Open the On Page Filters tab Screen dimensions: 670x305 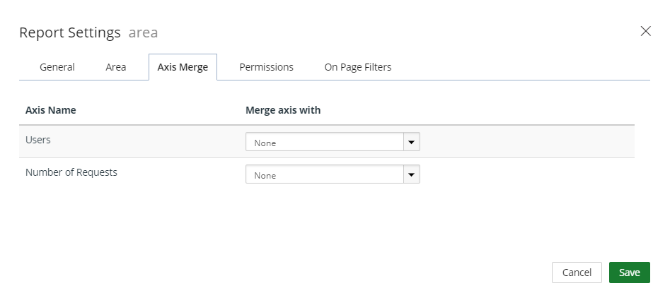(358, 67)
